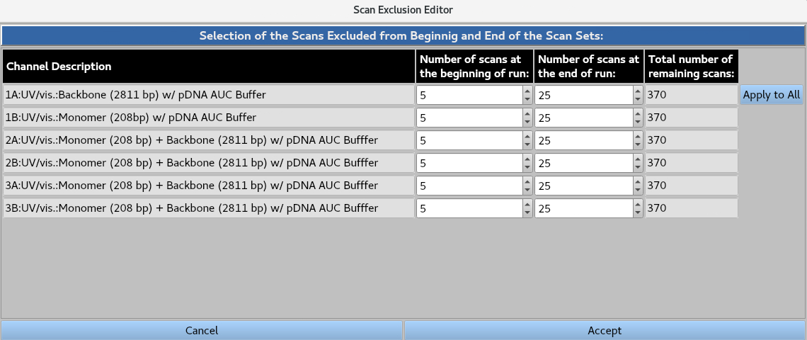Decrease beginning scans for channel 1A
The width and height of the screenshot is (807, 340).
[527, 100]
